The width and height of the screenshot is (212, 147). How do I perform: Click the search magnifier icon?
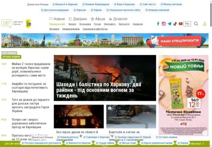(196, 24)
